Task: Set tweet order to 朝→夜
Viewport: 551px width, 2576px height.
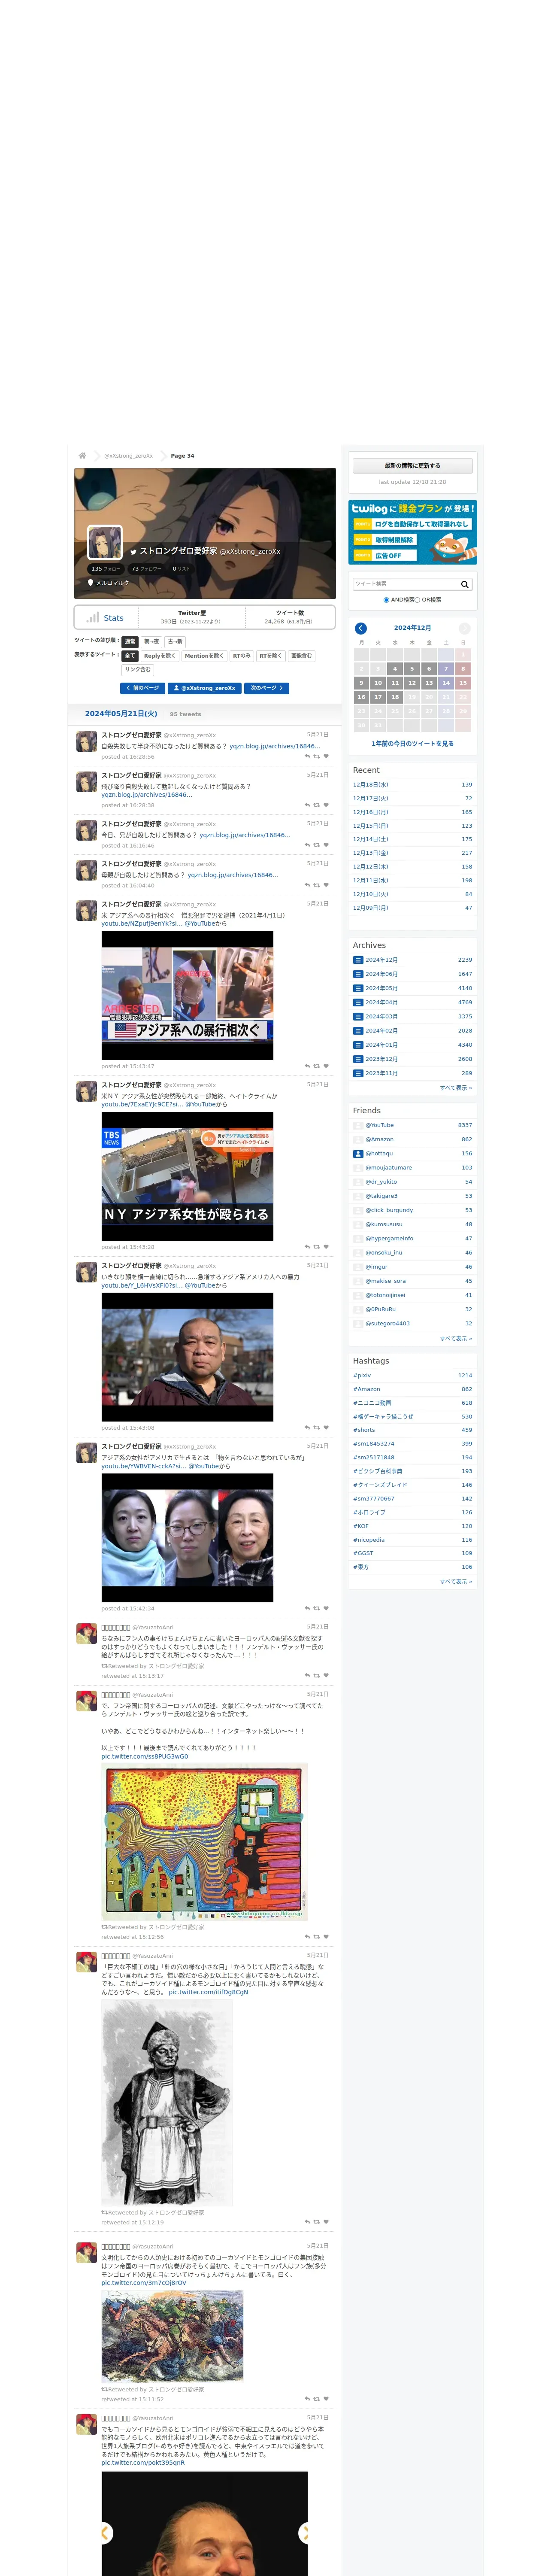Action: (151, 642)
